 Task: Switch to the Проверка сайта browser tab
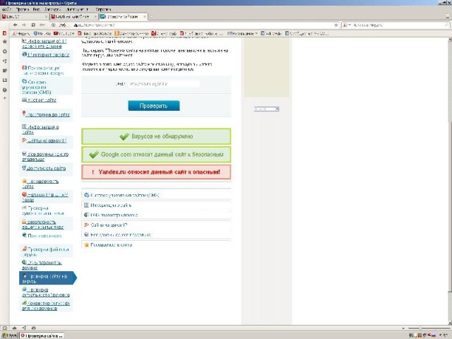pyautogui.click(x=124, y=16)
